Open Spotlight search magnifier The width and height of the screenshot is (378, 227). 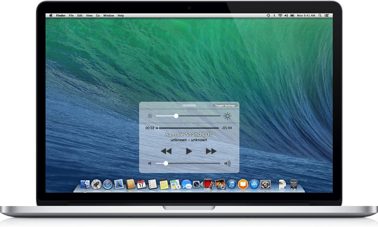(320, 15)
